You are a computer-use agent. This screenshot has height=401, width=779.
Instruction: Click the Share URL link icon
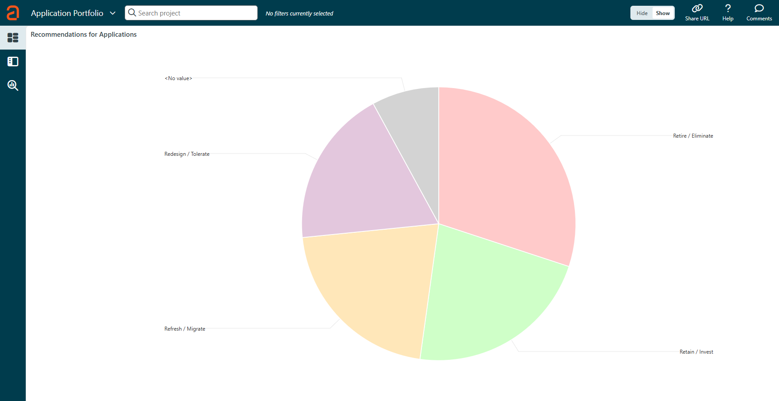pyautogui.click(x=697, y=8)
